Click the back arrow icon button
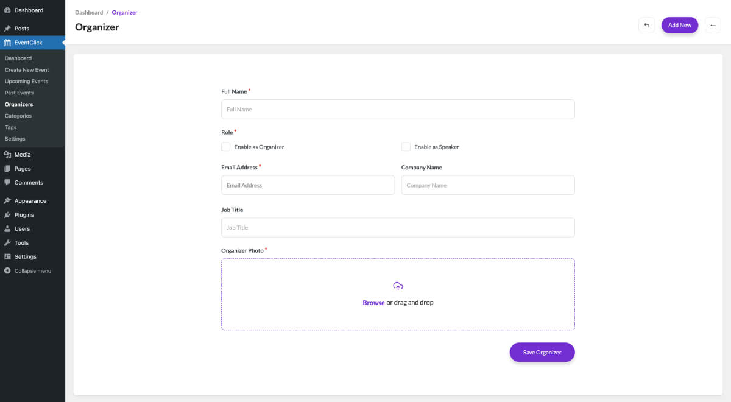Screen dimensions: 731x402 646,25
